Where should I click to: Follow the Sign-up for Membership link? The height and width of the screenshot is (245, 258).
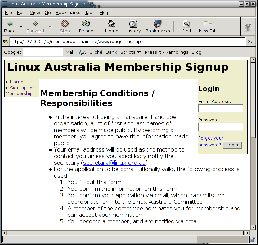(20, 91)
